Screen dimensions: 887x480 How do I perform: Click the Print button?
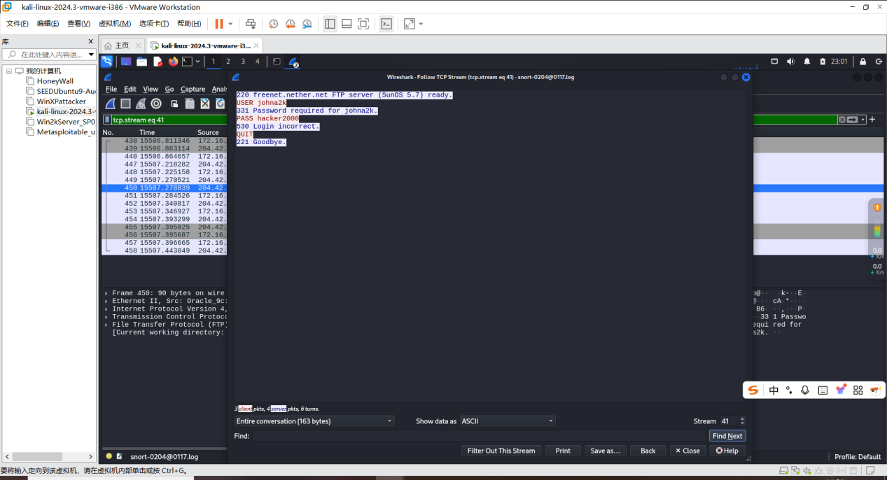(x=563, y=451)
